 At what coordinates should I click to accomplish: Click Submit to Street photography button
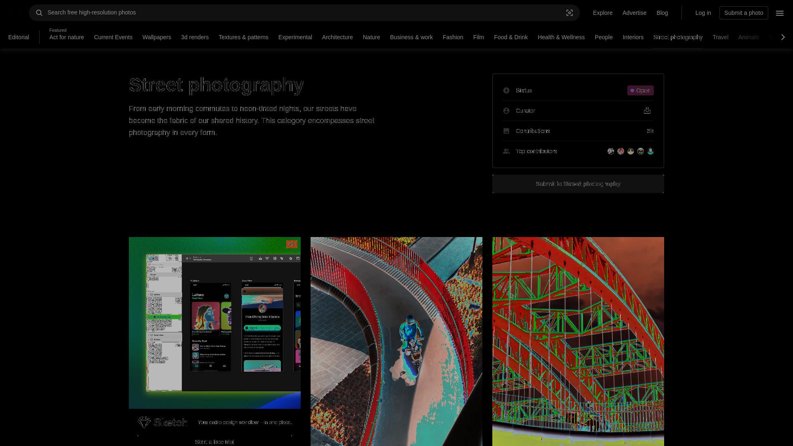(578, 184)
